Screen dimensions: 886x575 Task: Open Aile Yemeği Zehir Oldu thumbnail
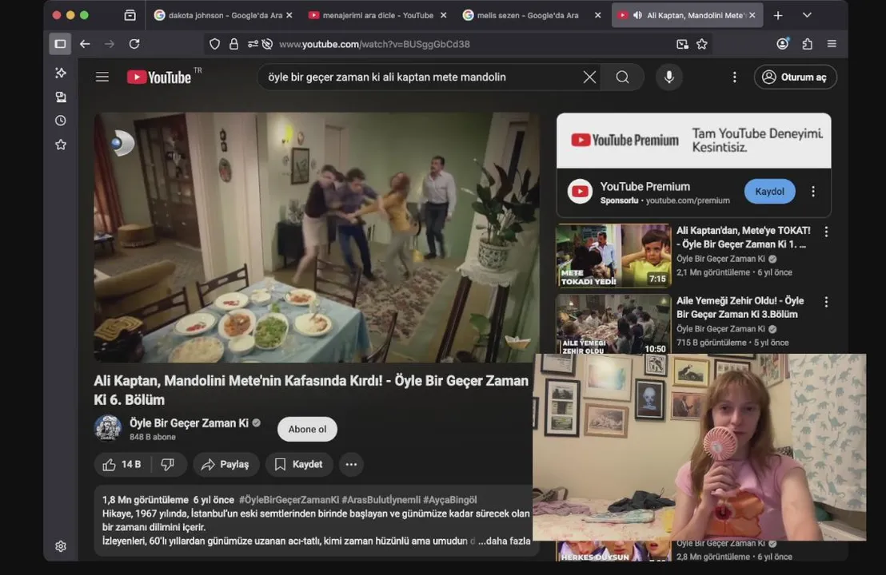pyautogui.click(x=613, y=326)
